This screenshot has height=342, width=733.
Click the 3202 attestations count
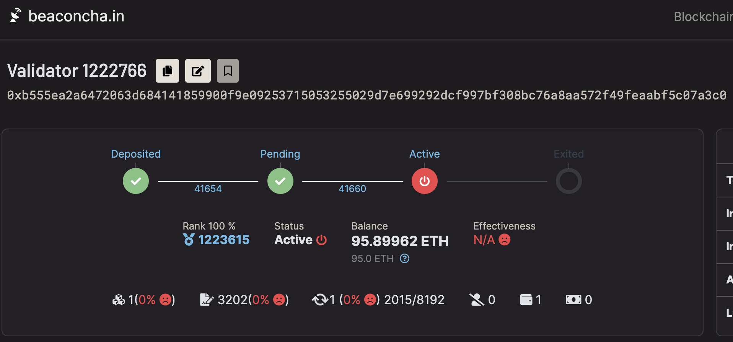(x=233, y=300)
